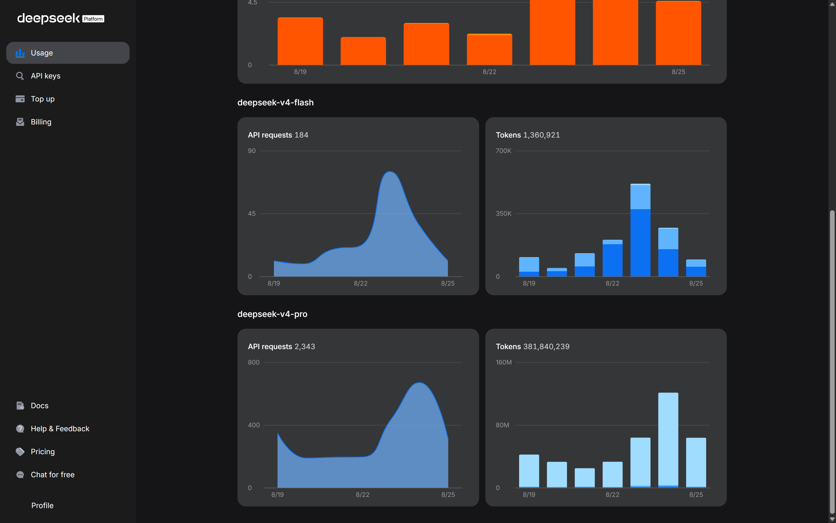Click the scrollbar down arrow
836x523 pixels.
832,519
